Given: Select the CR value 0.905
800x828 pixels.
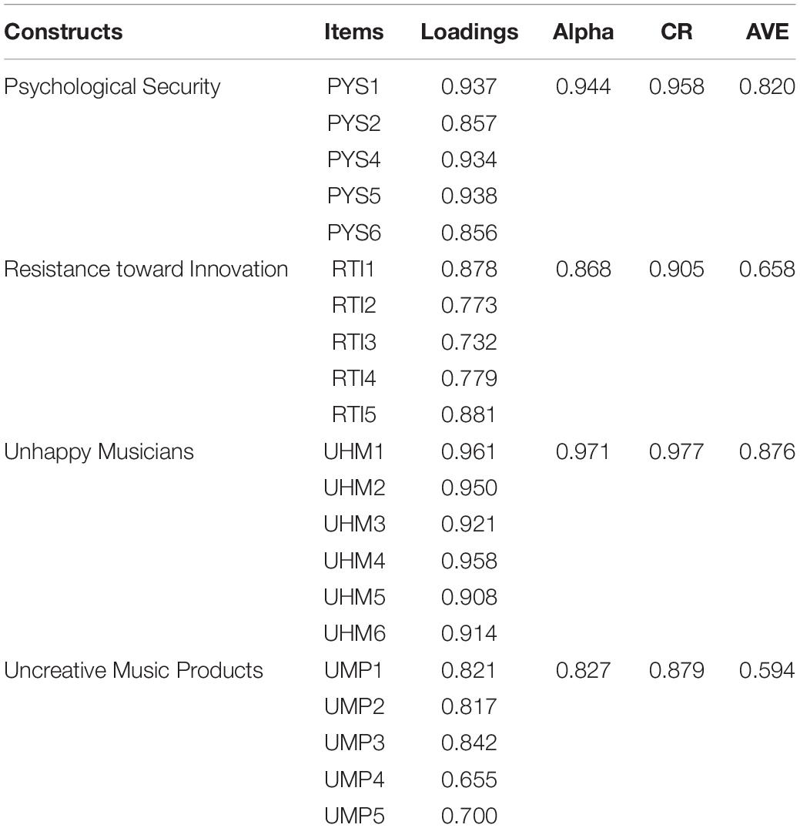Looking at the screenshot, I should click(x=677, y=270).
